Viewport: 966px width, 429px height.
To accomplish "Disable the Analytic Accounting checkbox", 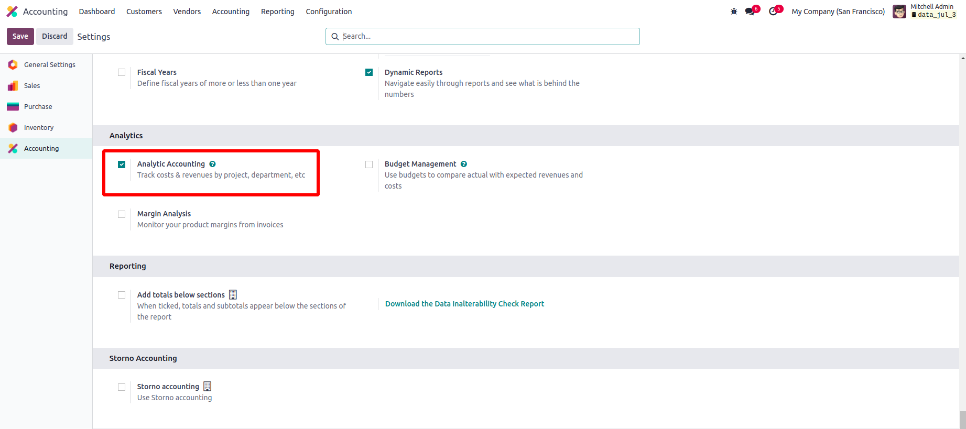I will tap(122, 164).
